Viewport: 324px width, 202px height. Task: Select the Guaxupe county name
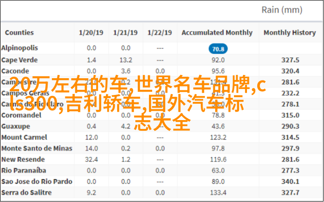16,126
